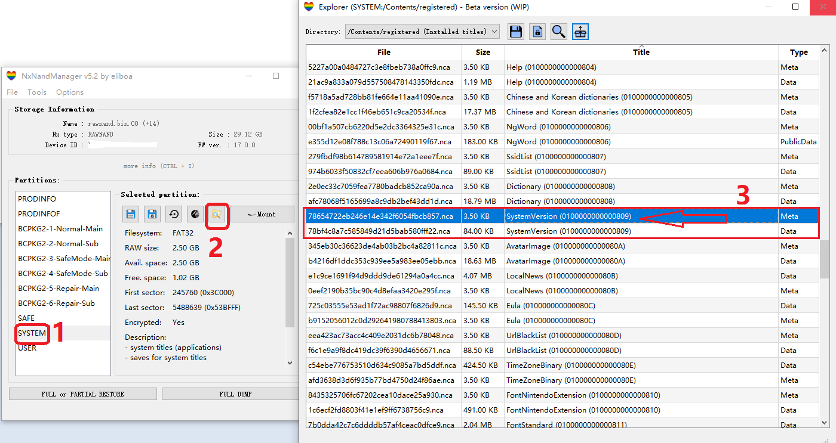Viewport: 836px width, 443px height.
Task: Click the advanced dump floppy-with-gear icon
Action: (x=152, y=214)
